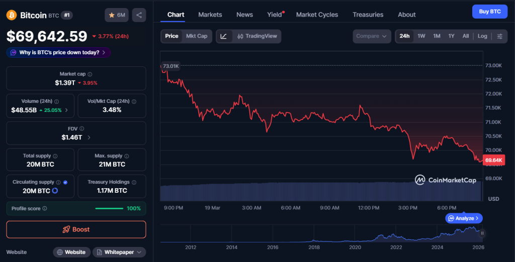The width and height of the screenshot is (515, 262).
Task: Switch to the Markets tab
Action: click(x=210, y=15)
